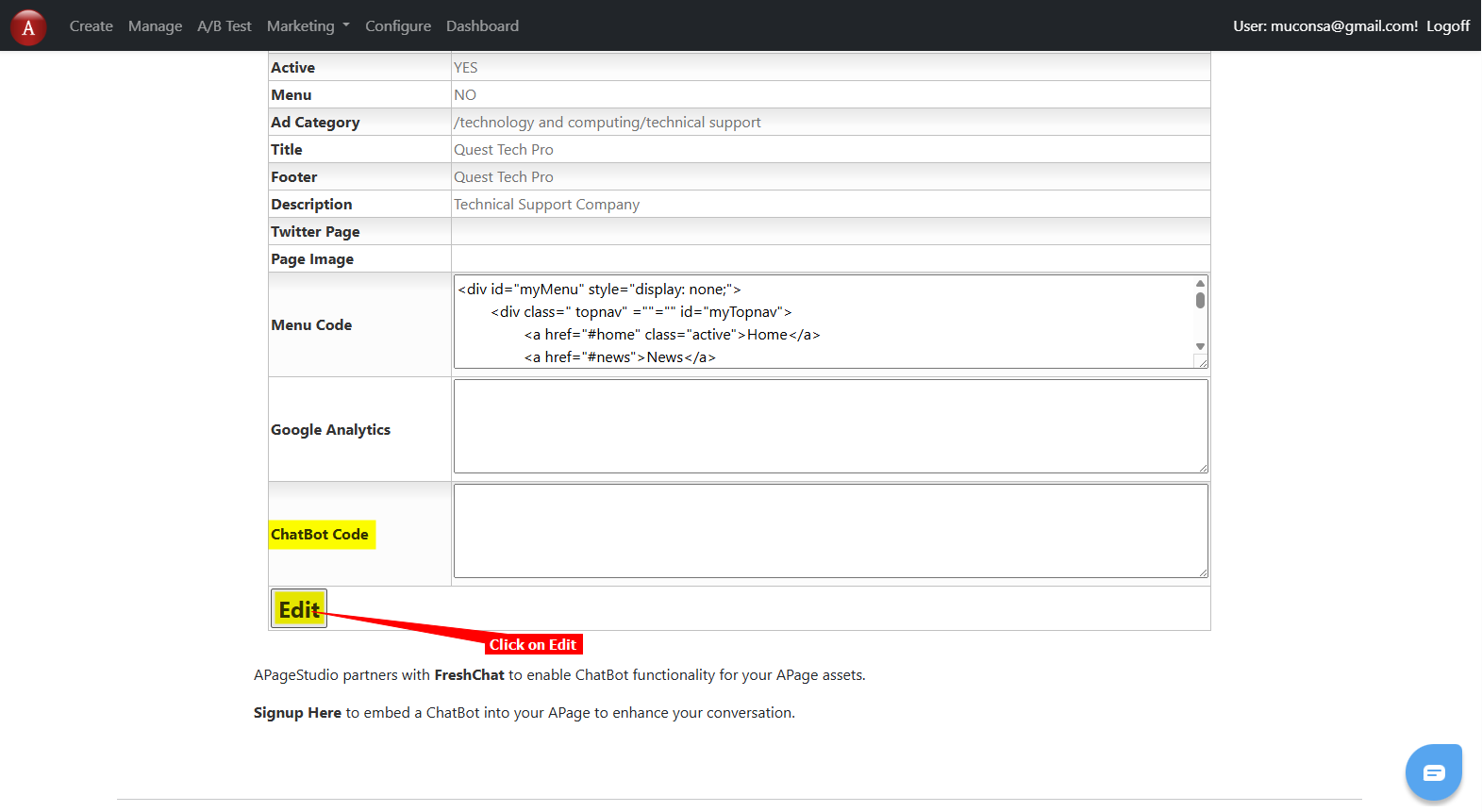
Task: Click the Menu Code scrollbar thumb
Action: click(x=1200, y=301)
